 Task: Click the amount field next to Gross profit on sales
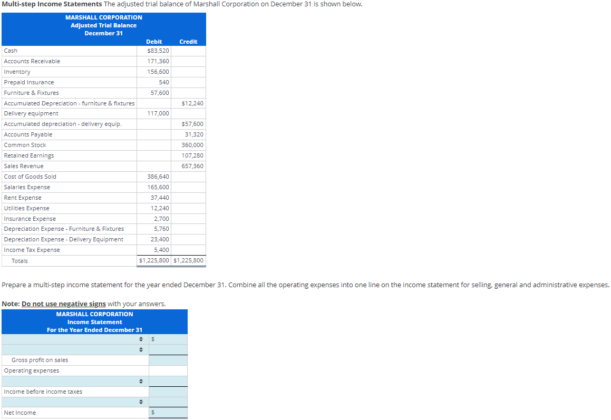(167, 359)
